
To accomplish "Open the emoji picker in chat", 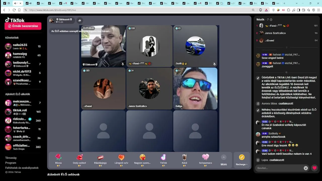I will [x=306, y=168].
